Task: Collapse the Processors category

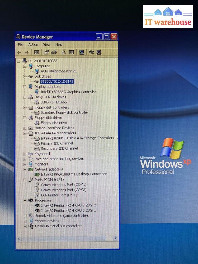Action: [25, 200]
